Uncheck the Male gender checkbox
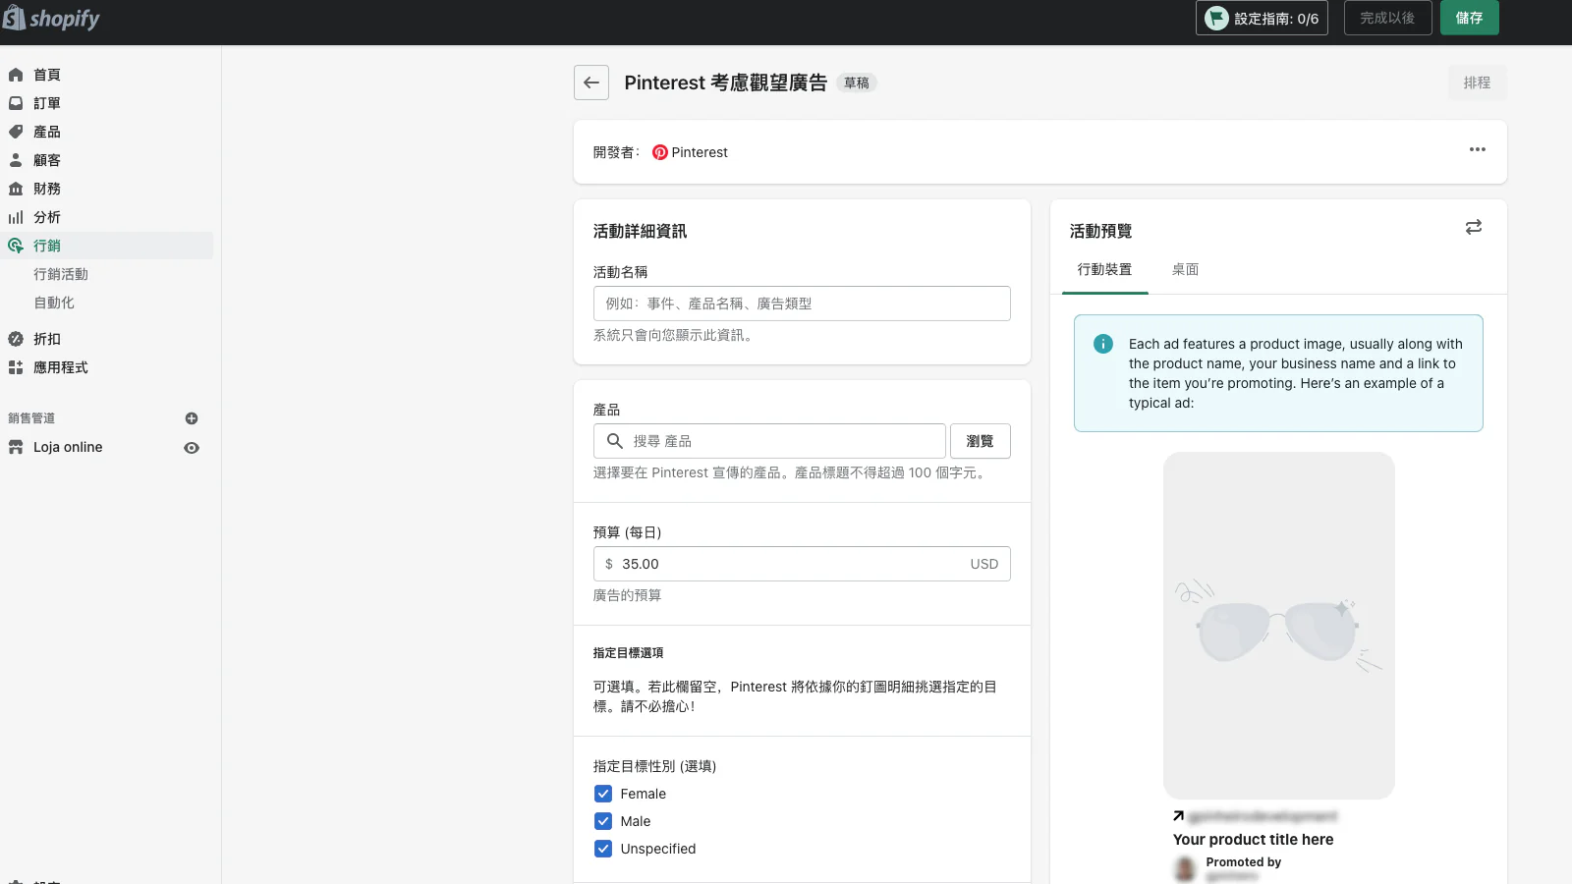Image resolution: width=1572 pixels, height=884 pixels. click(603, 821)
